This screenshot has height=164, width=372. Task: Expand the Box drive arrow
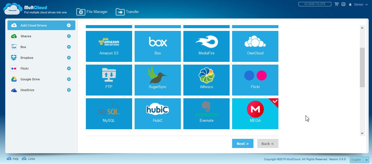pyautogui.click(x=69, y=47)
